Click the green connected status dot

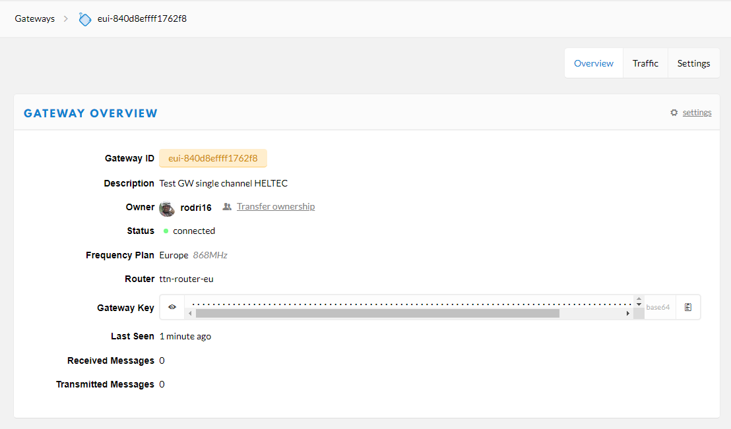pos(166,231)
